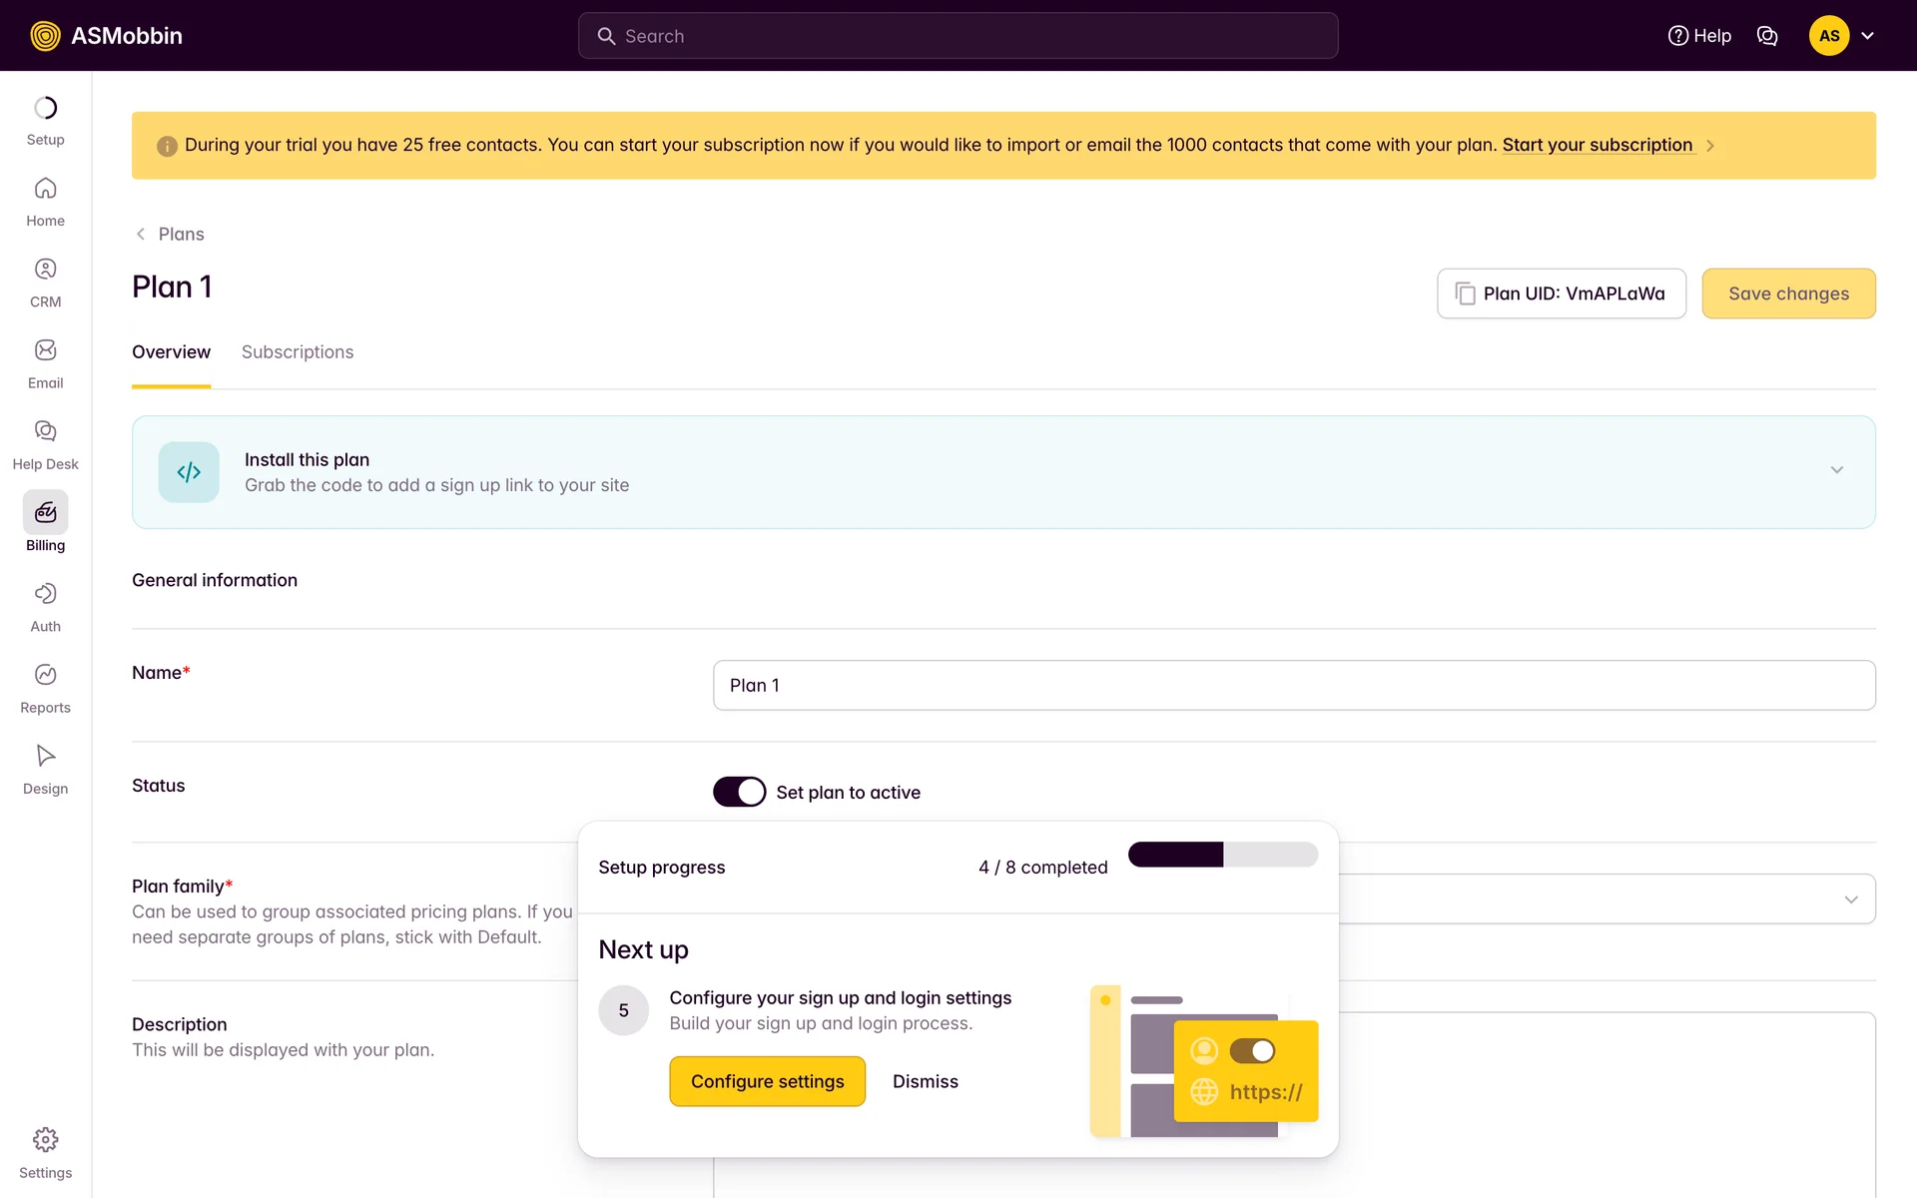Screen dimensions: 1917x1198
Task: Click the setup progress bar
Action: [1222, 855]
